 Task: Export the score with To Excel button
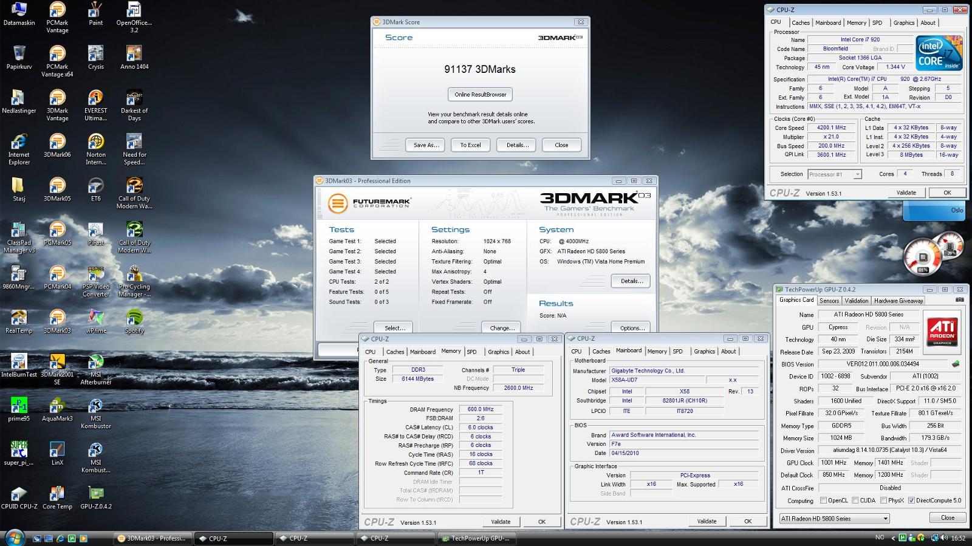point(470,145)
